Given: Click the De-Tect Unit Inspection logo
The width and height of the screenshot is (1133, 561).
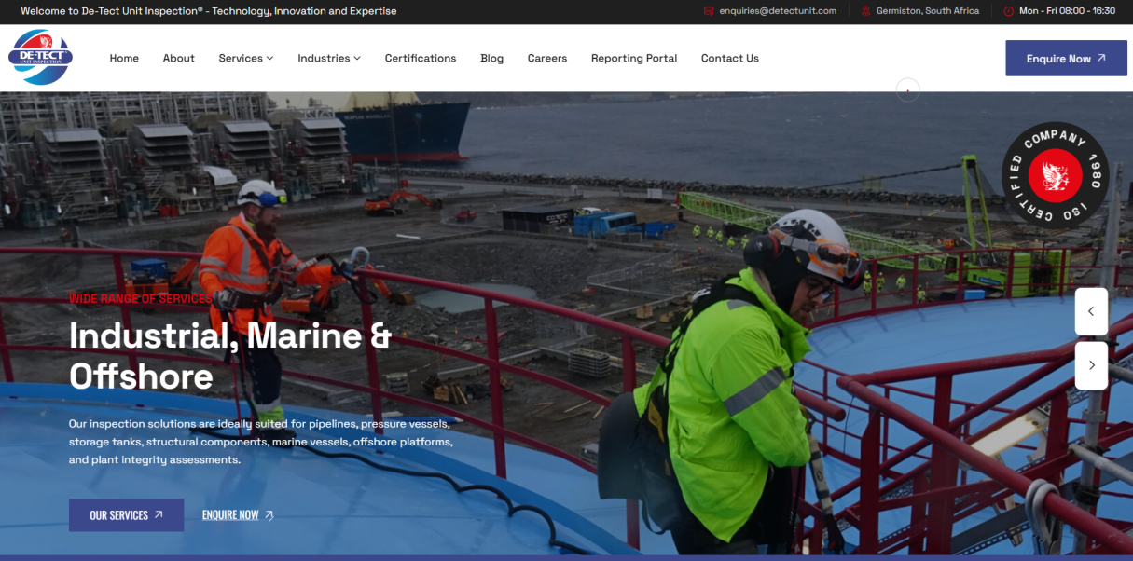Looking at the screenshot, I should (40, 58).
